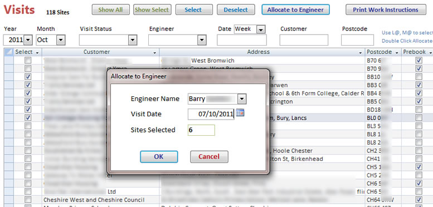Open the Postcode column header filter arrow
Viewport: 433px width, 207px height.
click(x=397, y=52)
